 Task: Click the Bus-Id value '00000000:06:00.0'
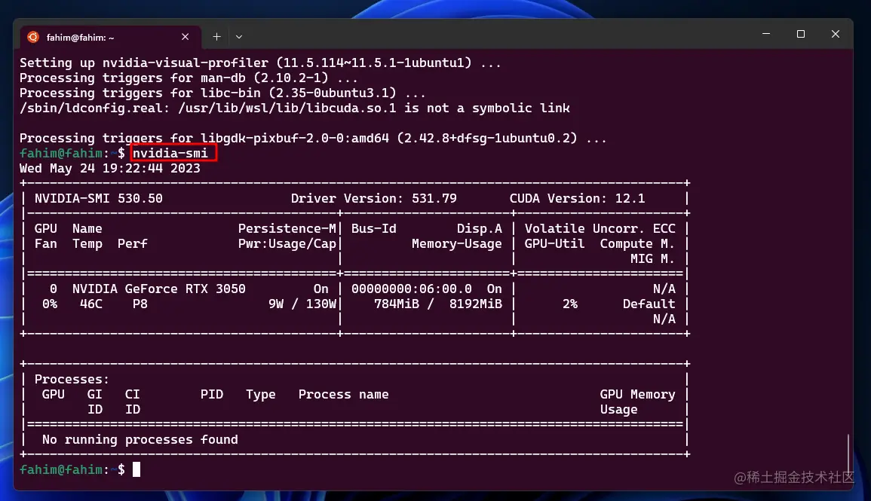pos(412,289)
